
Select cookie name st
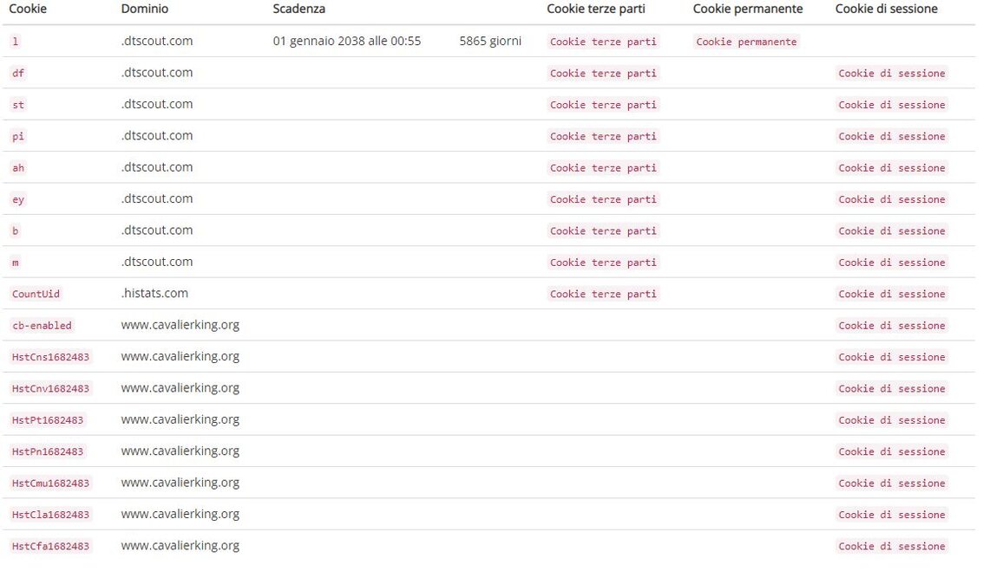click(x=18, y=105)
